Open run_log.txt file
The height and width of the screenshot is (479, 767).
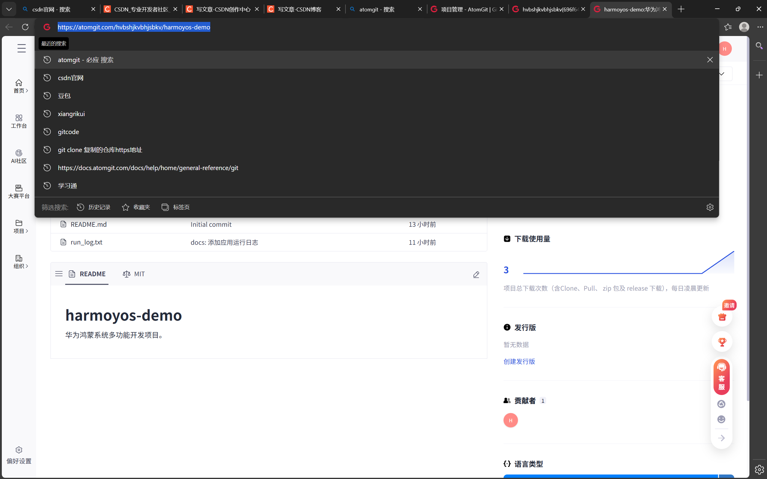coord(86,242)
